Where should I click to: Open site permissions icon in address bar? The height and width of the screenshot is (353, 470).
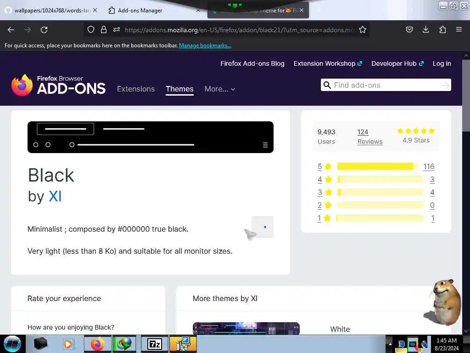click(x=117, y=29)
